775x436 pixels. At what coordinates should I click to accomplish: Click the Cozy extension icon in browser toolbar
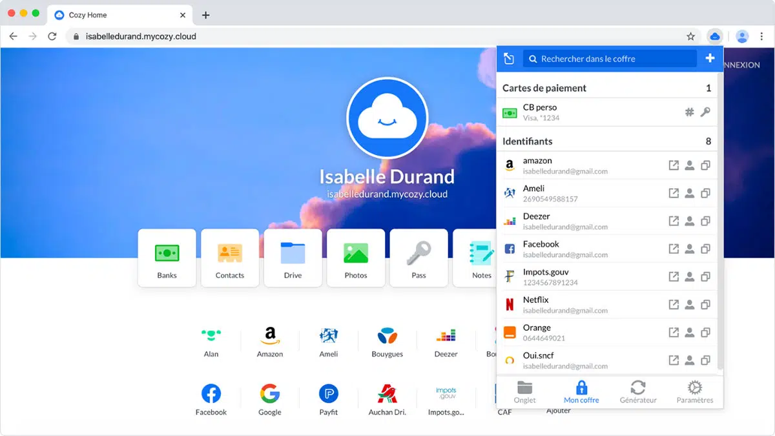coord(714,37)
